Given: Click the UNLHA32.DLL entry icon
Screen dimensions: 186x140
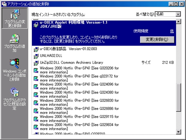Looking at the screenshot, I should (36, 56).
